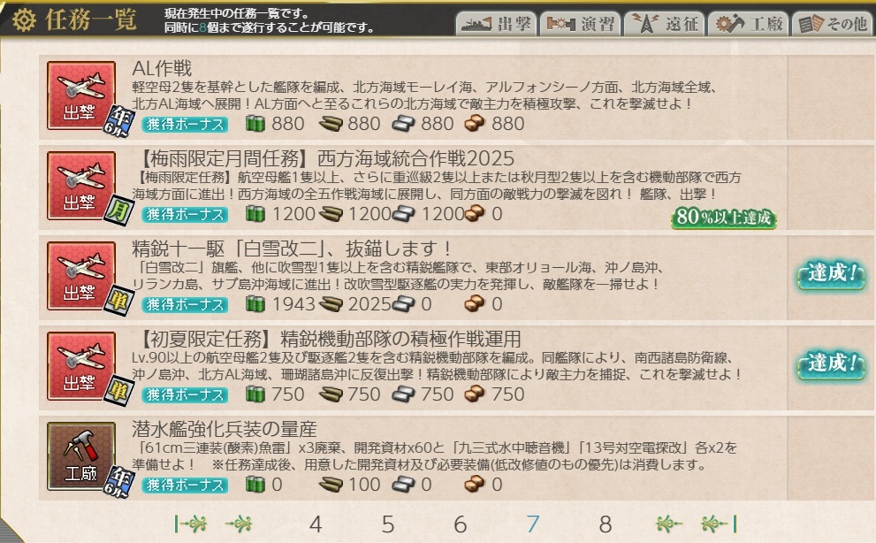Image resolution: width=876 pixels, height=543 pixels.
Task: Click the 西方海域統合作戦2025 sortie icon
Action: (x=81, y=186)
